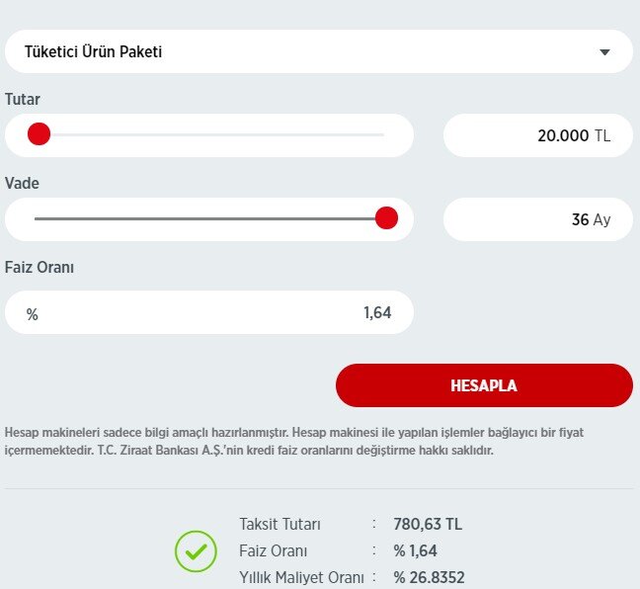Click the dropdown arrow beside Tüketici Ürün Paketi
The width and height of the screenshot is (640, 589).
pyautogui.click(x=604, y=52)
